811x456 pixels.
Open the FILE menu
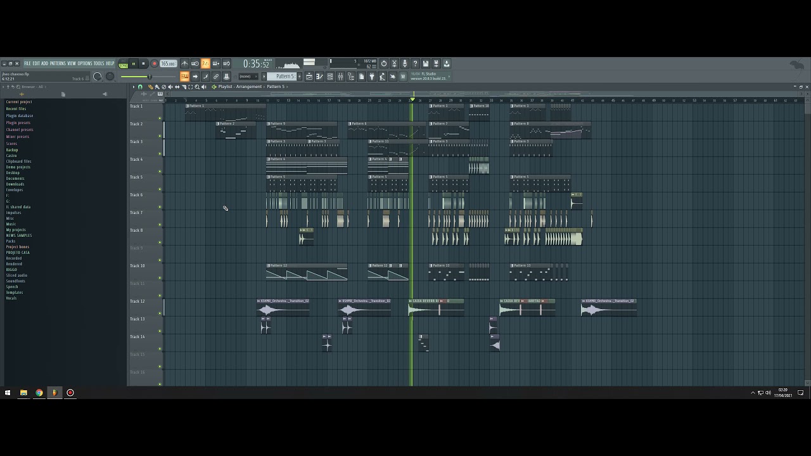27,63
